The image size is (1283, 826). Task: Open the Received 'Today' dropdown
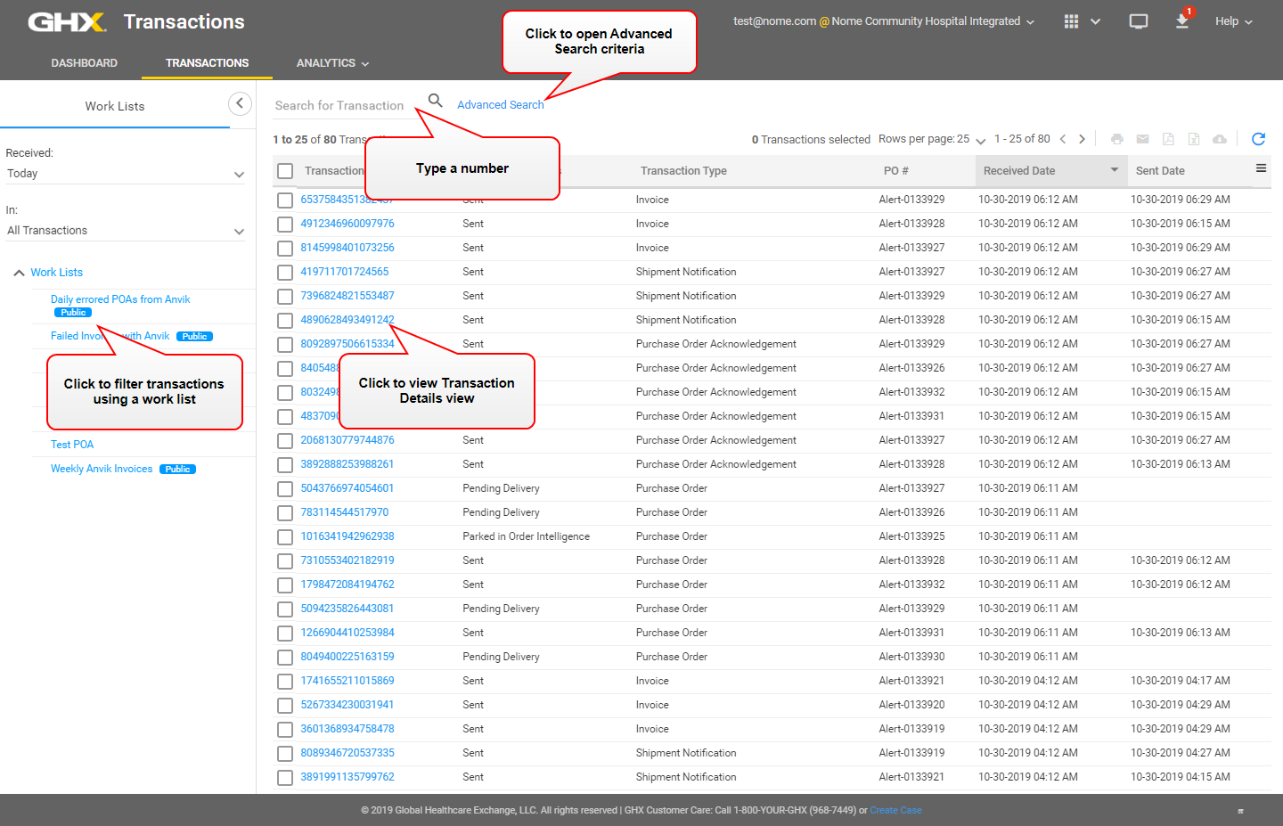click(x=125, y=174)
